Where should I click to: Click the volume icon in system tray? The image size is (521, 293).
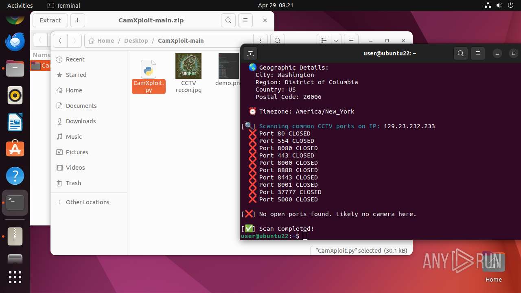(499, 6)
